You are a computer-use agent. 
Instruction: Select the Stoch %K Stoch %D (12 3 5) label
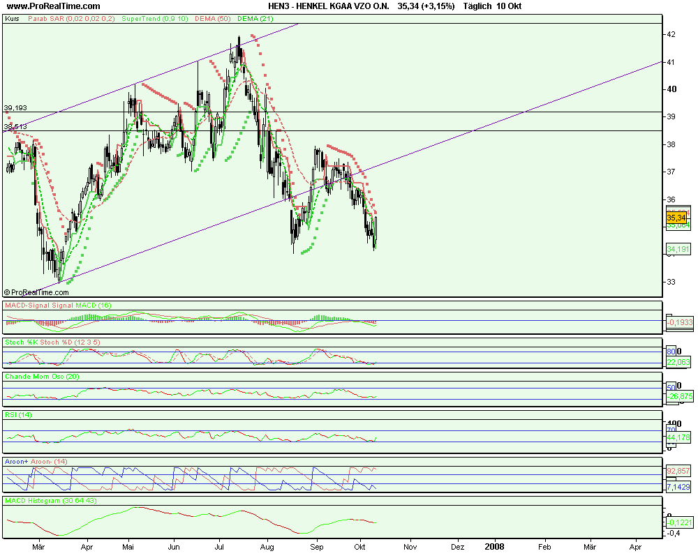click(x=52, y=342)
